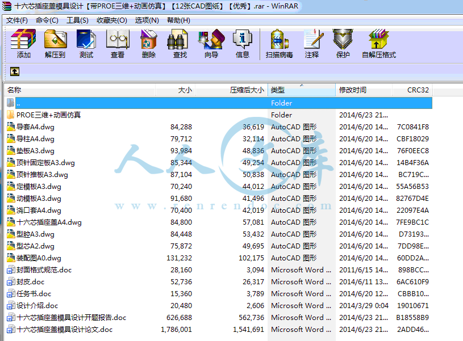Sort by CRC32 column header

click(412, 90)
